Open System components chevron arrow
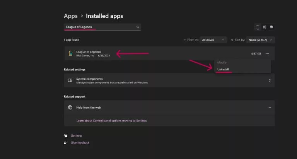The image size is (297, 159). [270, 80]
